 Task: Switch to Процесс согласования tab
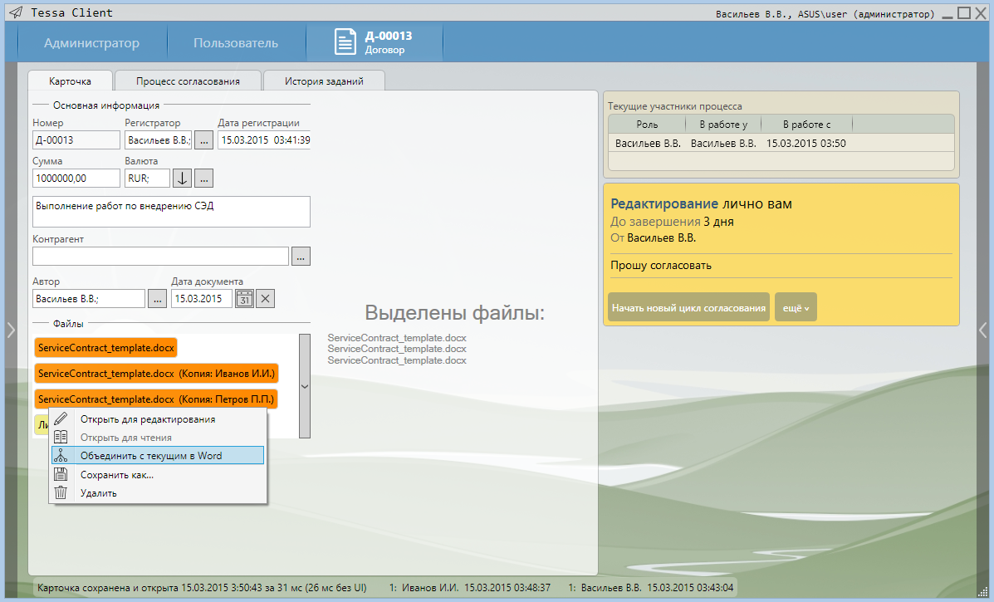[x=188, y=81]
